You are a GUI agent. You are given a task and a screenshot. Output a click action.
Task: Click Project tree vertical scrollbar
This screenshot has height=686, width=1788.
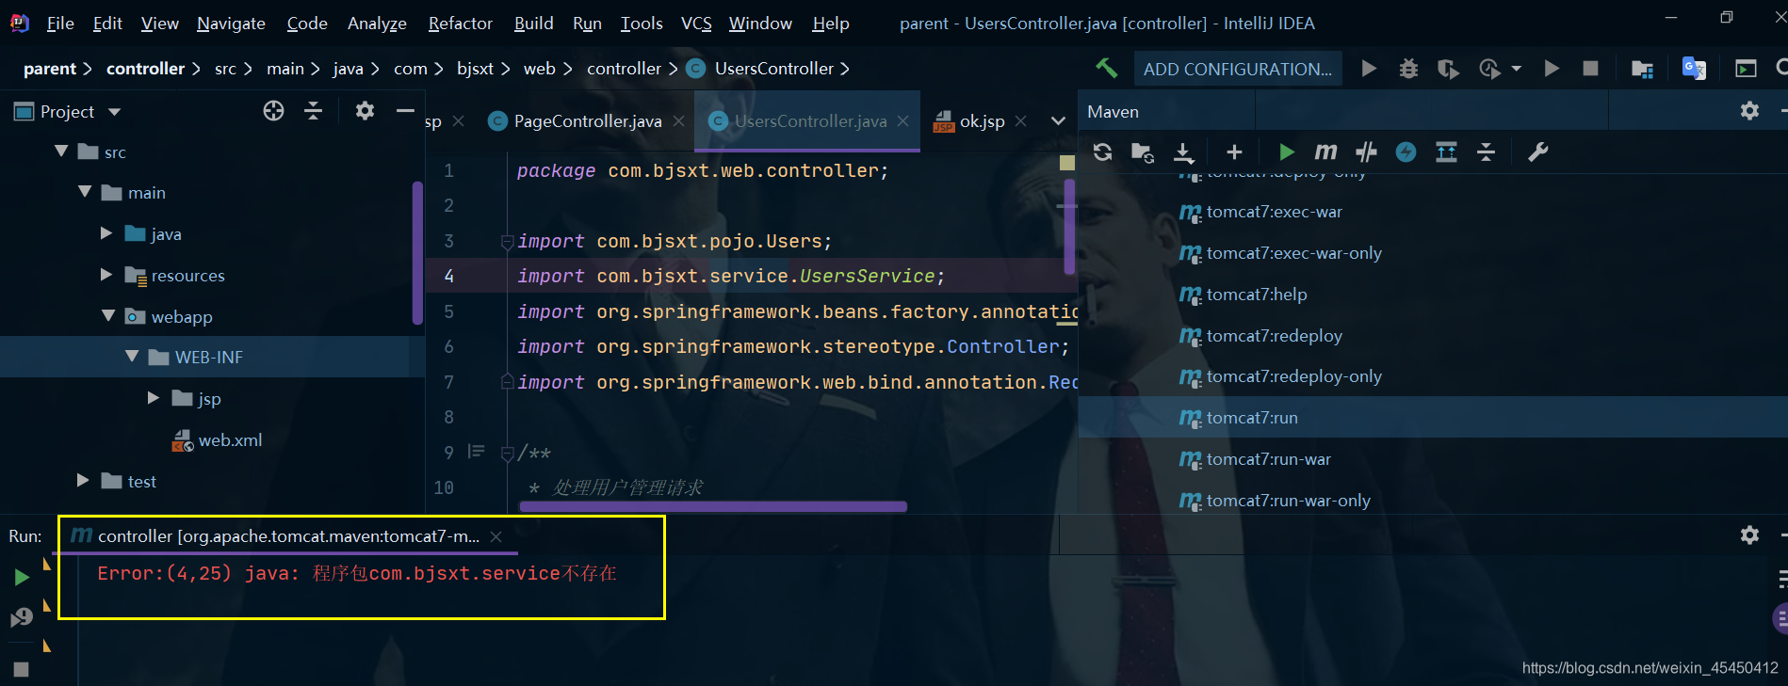416,253
